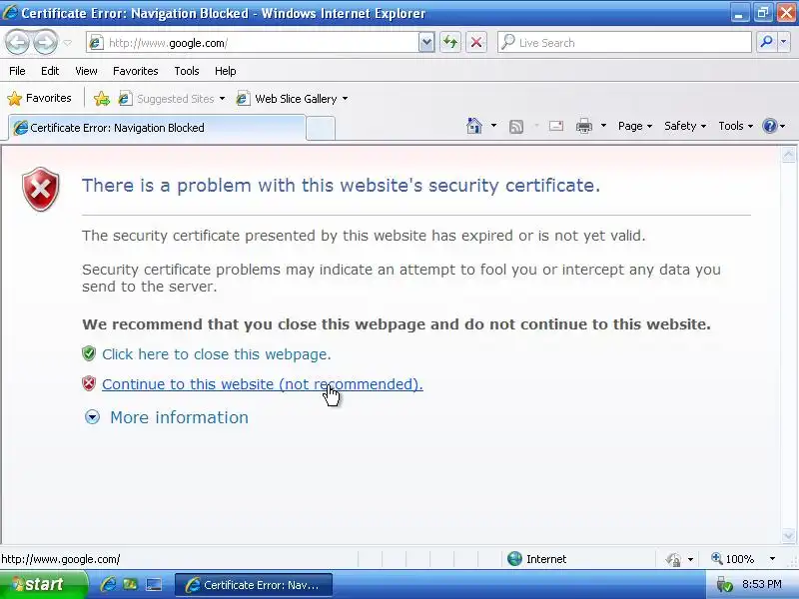Click the large red shield error icon
This screenshot has width=799, height=599.
pos(41,189)
